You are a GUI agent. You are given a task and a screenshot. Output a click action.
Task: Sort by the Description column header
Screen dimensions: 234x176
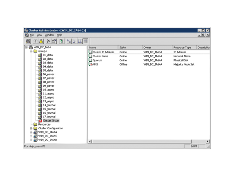203,47
